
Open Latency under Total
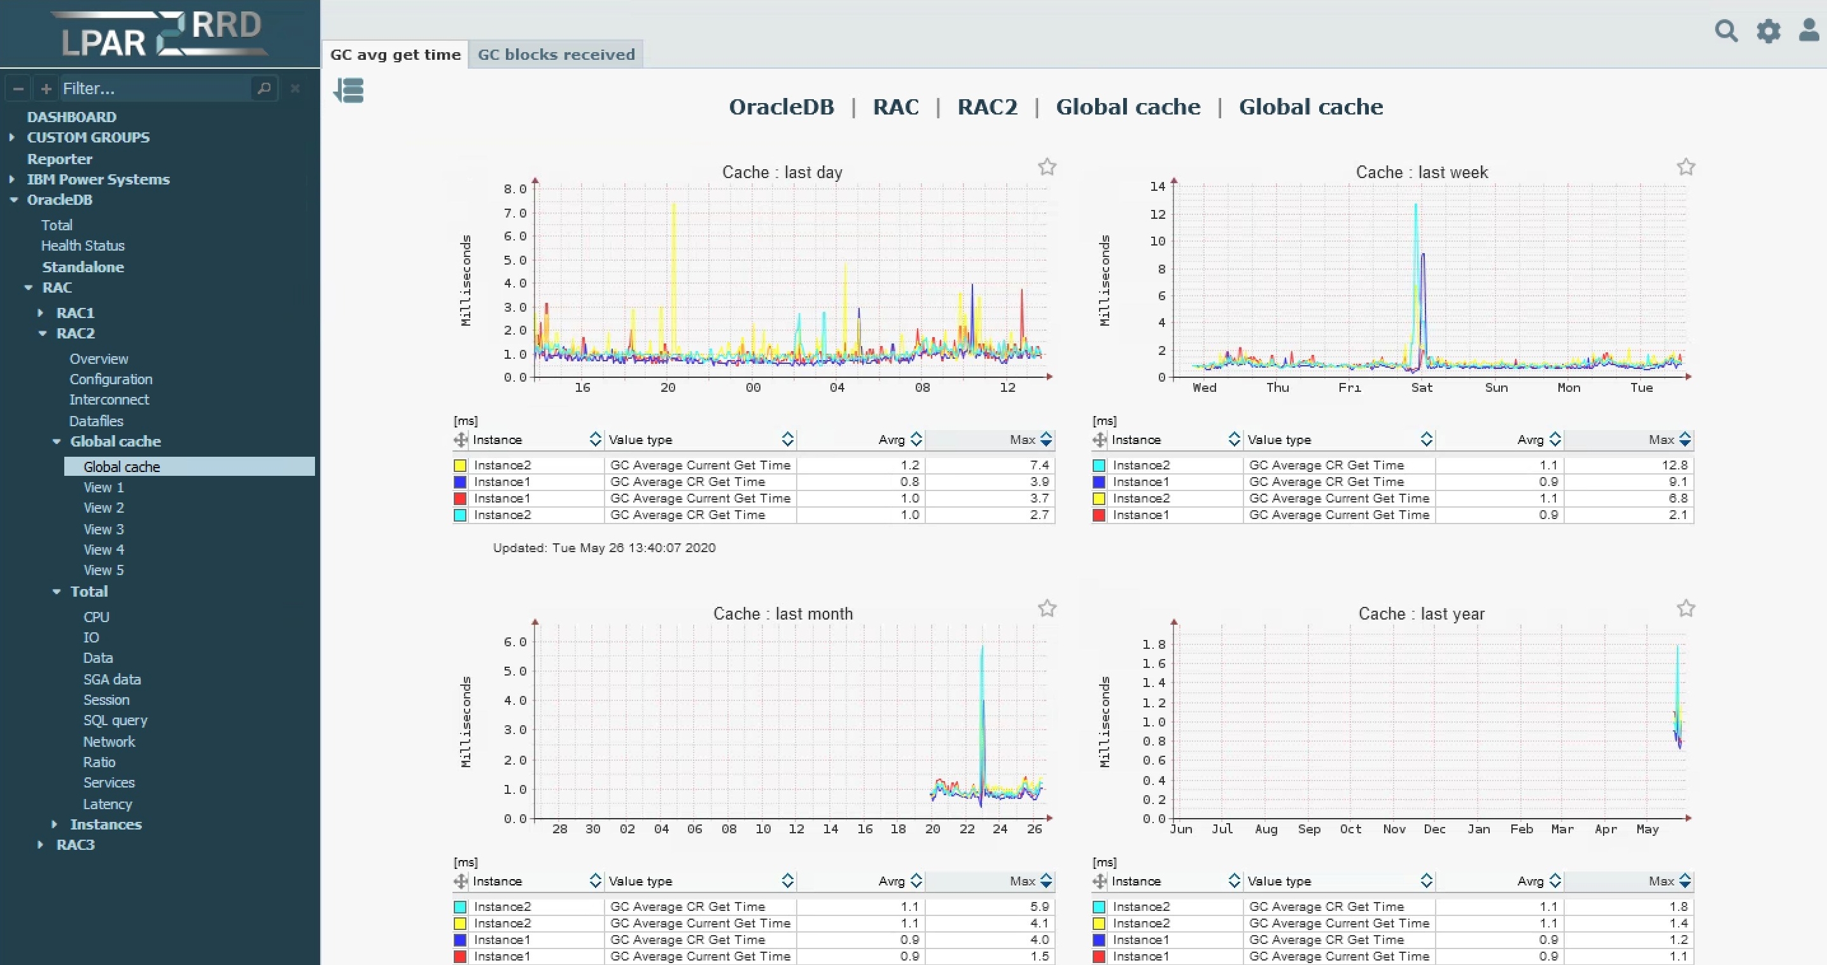[x=107, y=804]
